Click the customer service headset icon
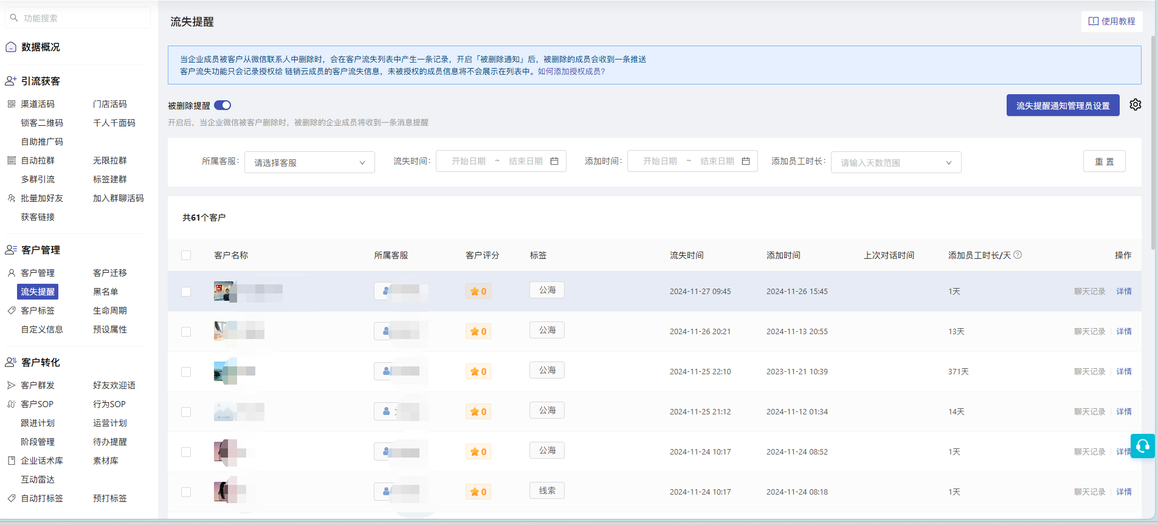Screen dimensions: 1158x525 tap(1143, 446)
